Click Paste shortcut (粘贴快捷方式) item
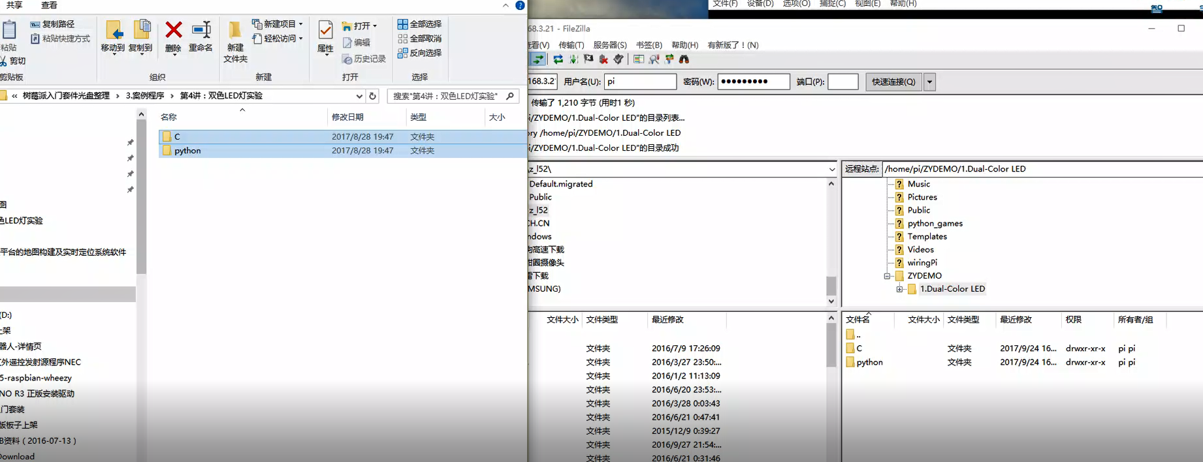This screenshot has width=1203, height=462. pos(60,38)
